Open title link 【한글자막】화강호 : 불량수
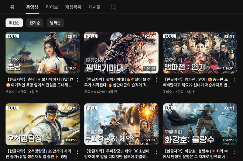Image resolution: width=243 pixels, height=161 pixels. click(x=195, y=154)
